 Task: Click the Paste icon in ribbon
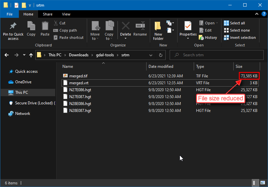tap(45, 26)
